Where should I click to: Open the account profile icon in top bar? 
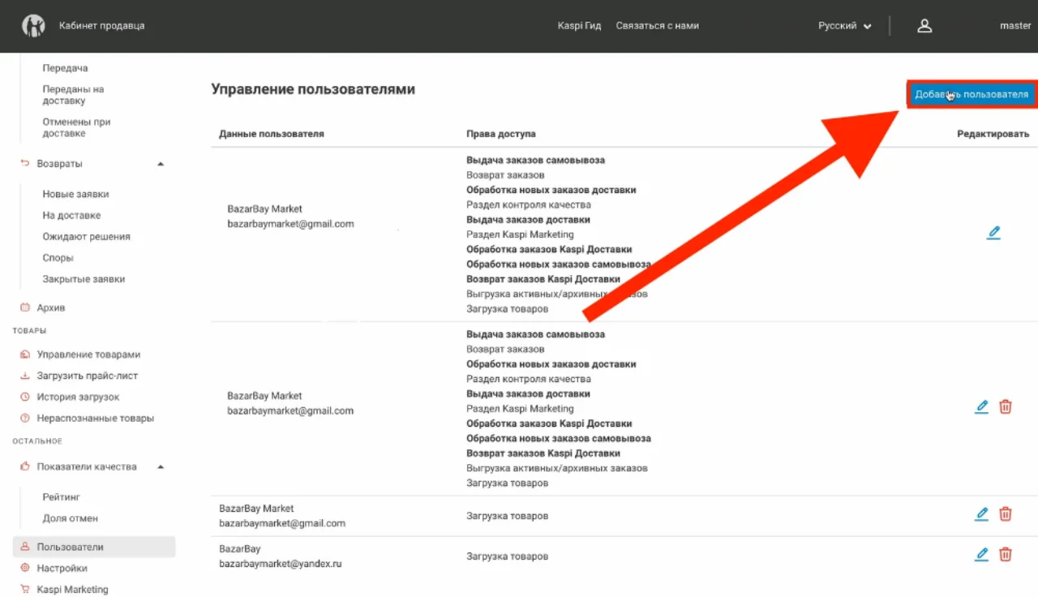[x=924, y=25]
